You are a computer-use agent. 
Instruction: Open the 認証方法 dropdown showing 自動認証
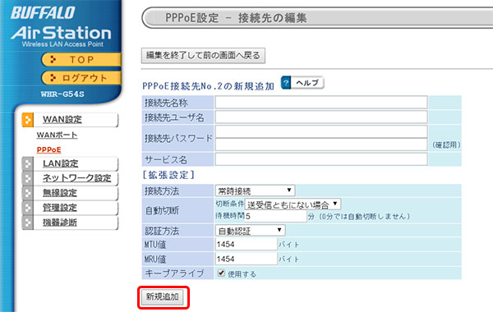tap(251, 231)
